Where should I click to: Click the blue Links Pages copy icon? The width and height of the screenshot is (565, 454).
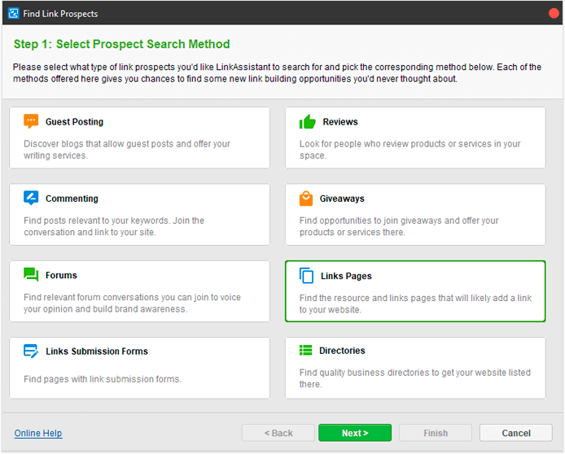pos(306,276)
